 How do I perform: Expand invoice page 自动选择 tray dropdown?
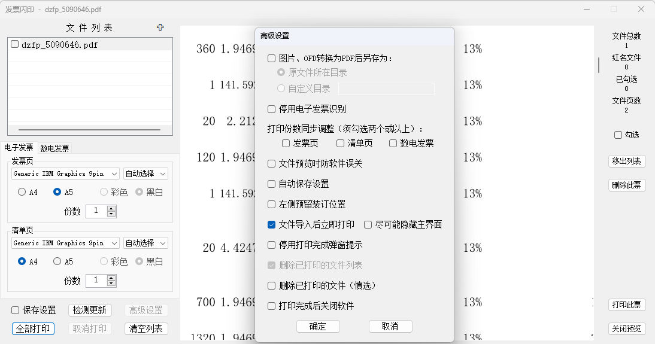[145, 174]
